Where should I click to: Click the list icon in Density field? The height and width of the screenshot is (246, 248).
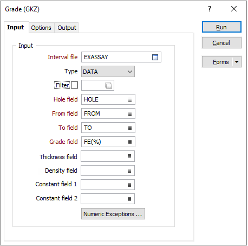[129, 171]
